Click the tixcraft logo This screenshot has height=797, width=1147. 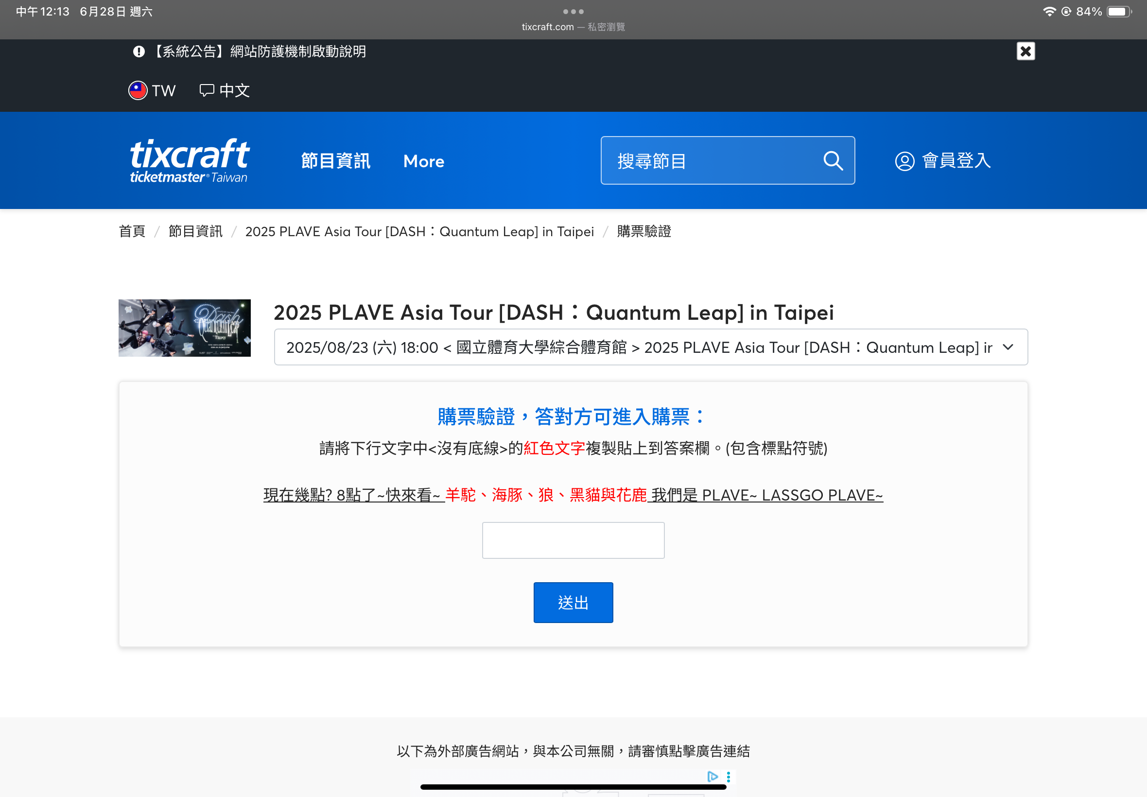click(189, 160)
